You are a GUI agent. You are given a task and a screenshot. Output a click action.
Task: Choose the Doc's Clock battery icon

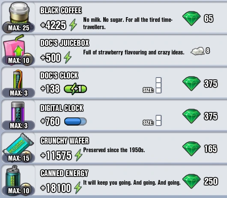18,79
